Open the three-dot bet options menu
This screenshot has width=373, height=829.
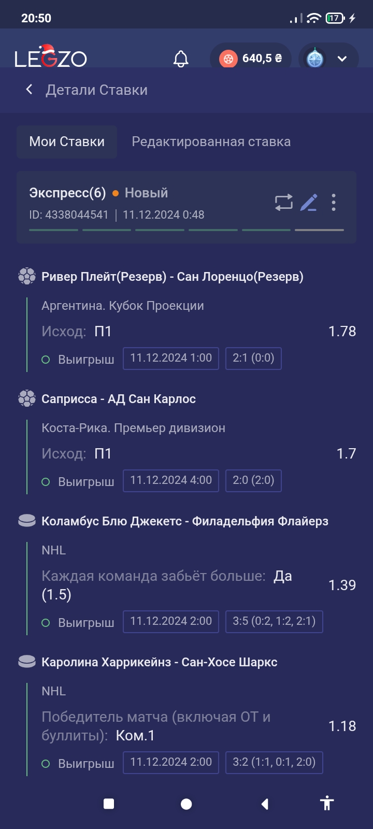pos(334,202)
